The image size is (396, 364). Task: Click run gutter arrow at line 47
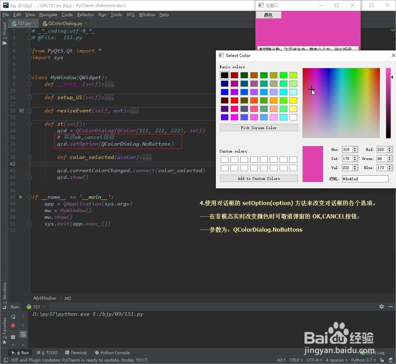(x=21, y=197)
